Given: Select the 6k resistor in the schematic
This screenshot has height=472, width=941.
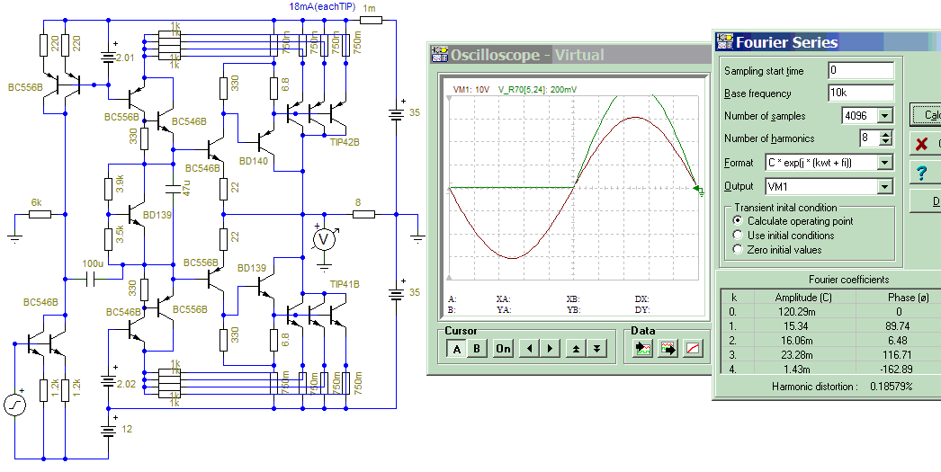Looking at the screenshot, I should (x=40, y=214).
